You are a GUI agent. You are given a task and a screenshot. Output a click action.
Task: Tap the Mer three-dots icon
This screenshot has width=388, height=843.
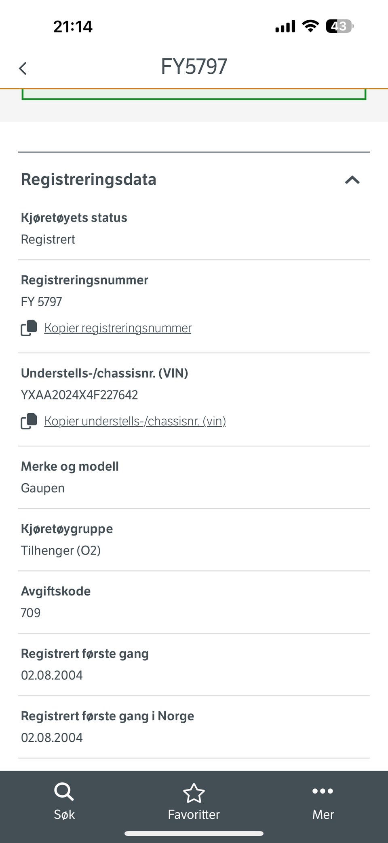(x=323, y=791)
